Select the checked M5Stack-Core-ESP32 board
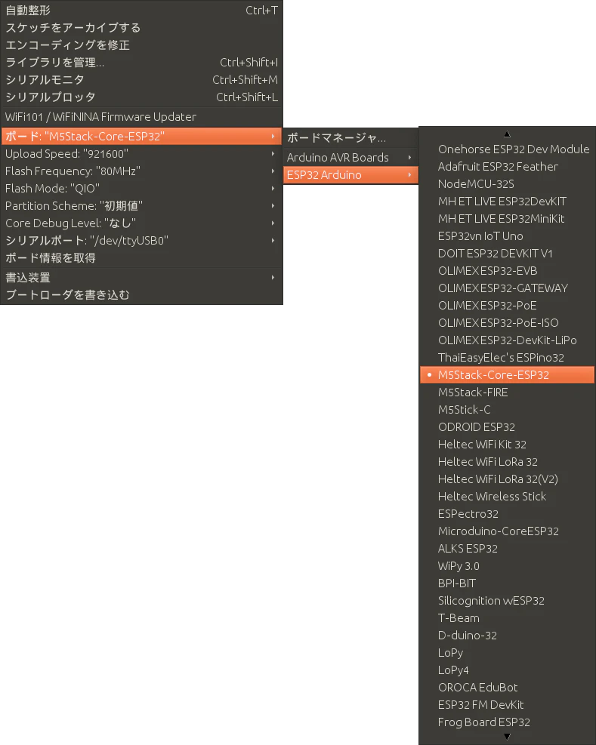Screen dimensions: 596x745 (507, 375)
